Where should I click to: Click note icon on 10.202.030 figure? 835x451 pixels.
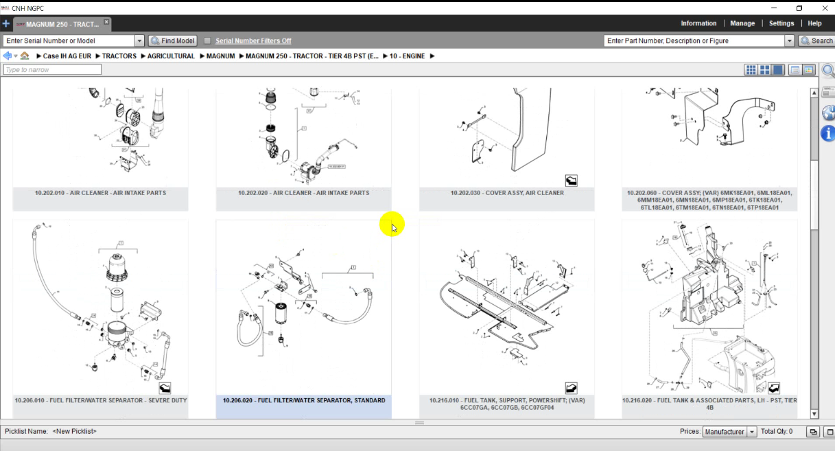point(571,181)
